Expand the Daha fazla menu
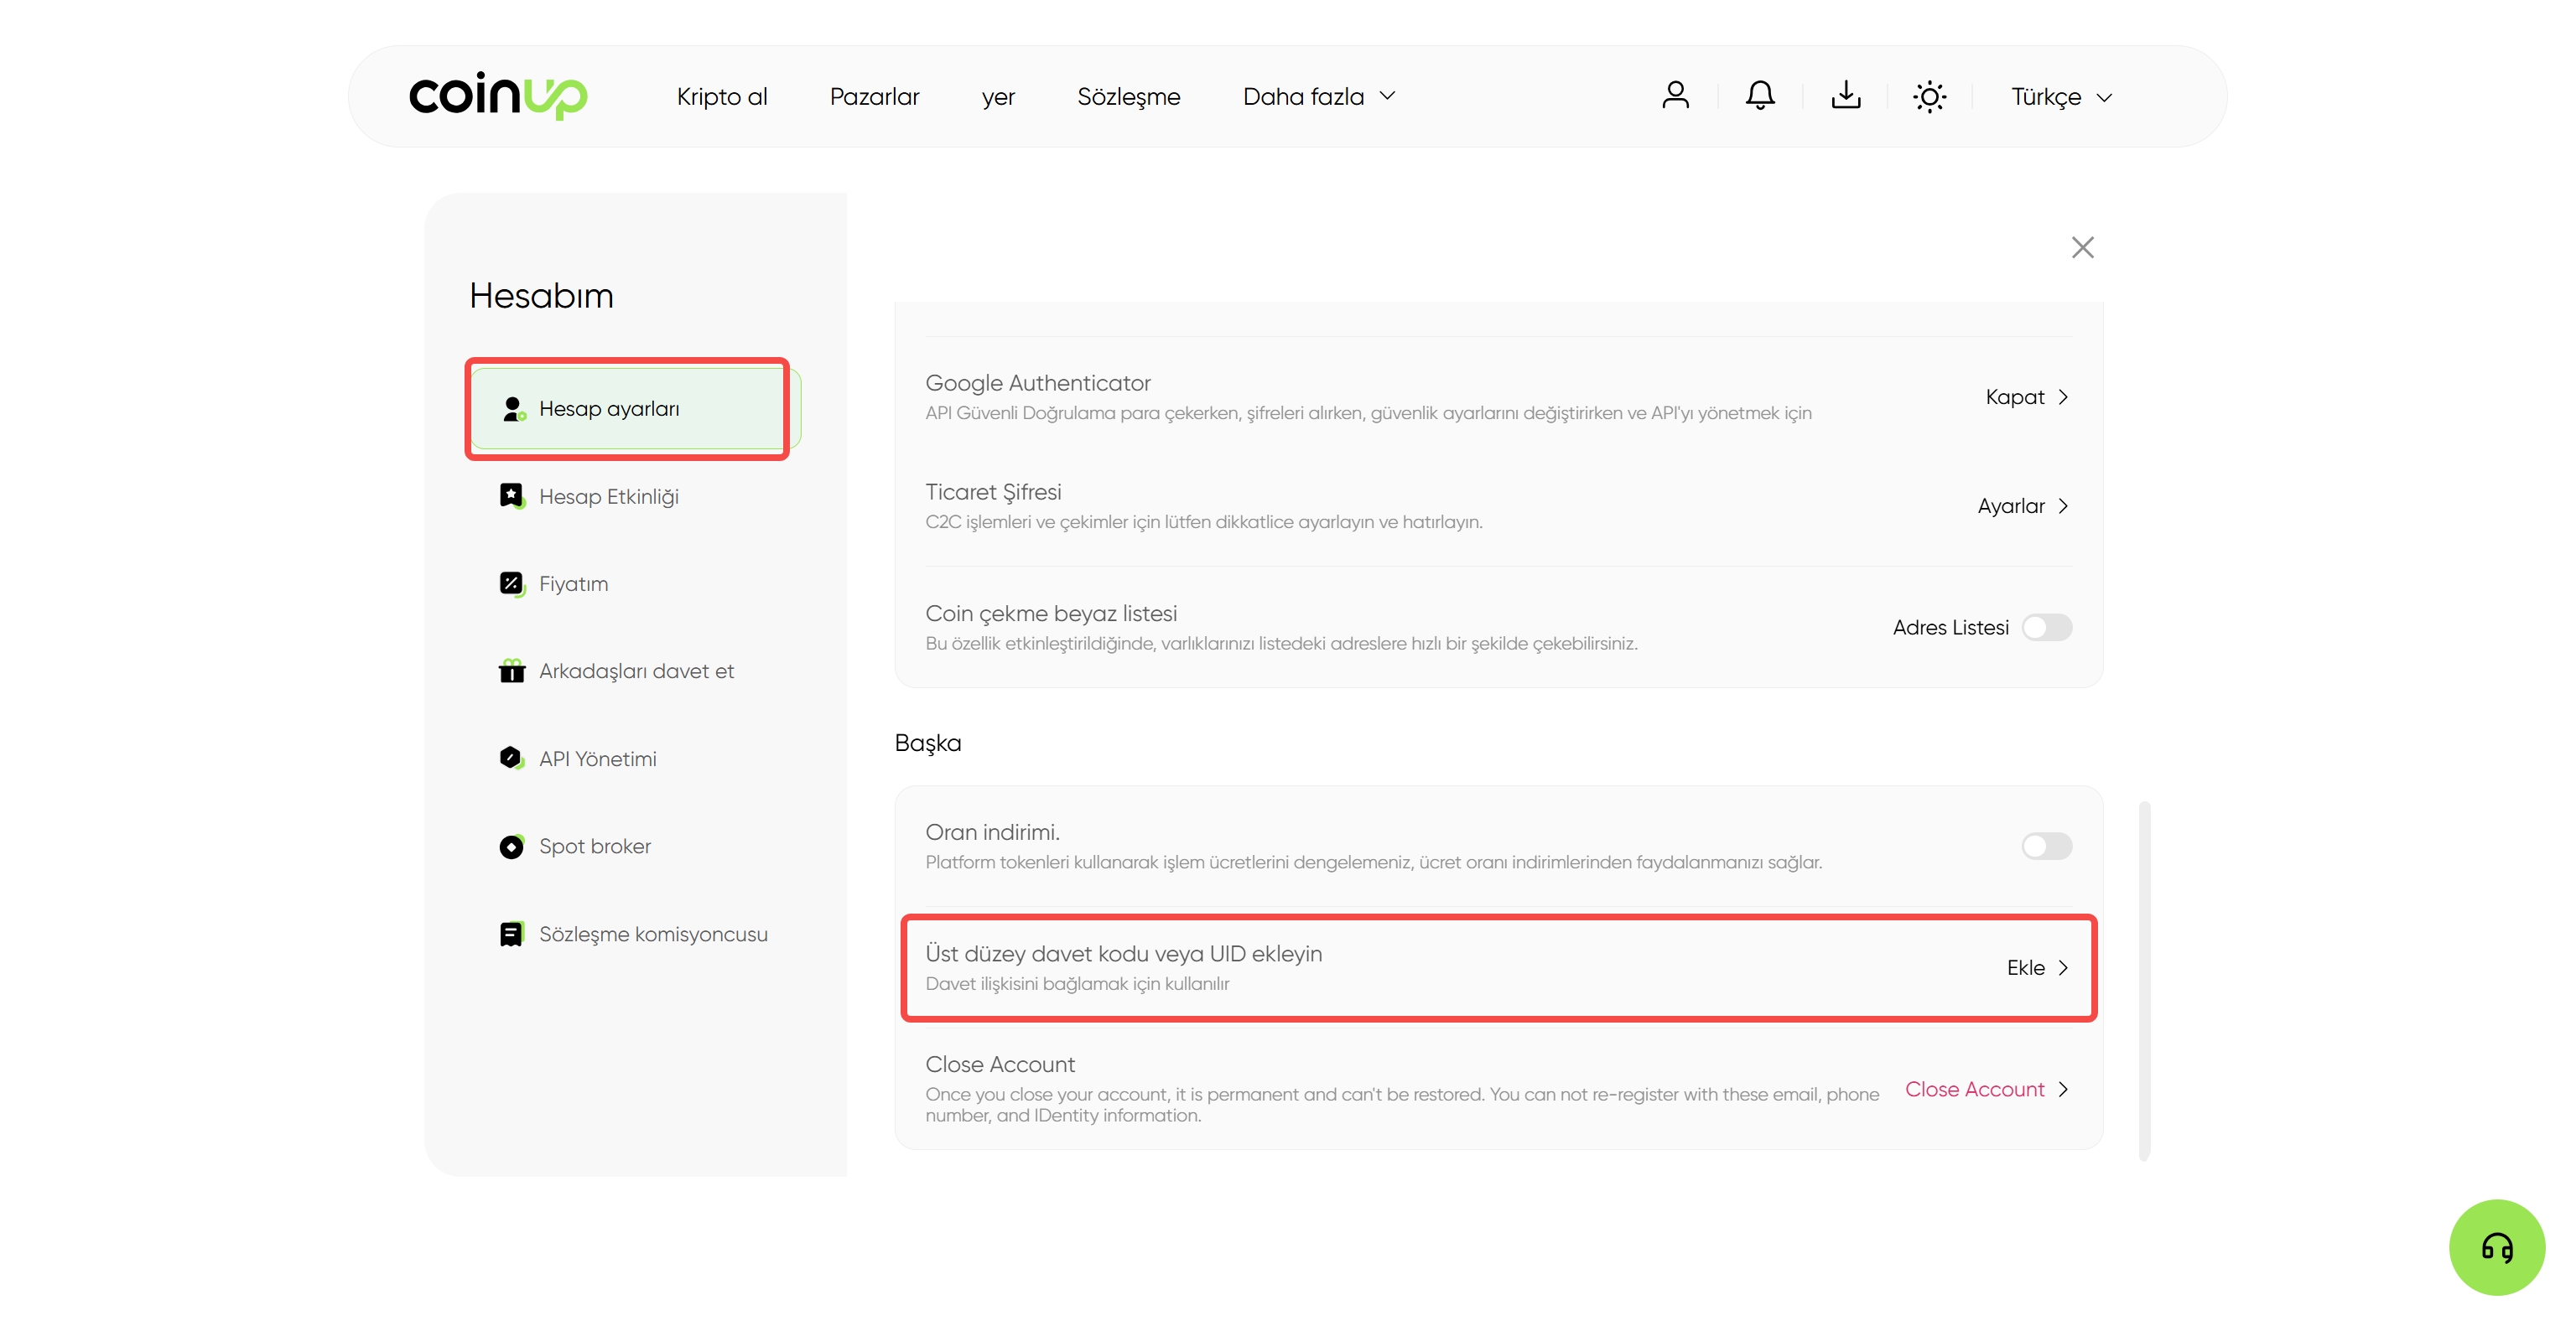2576x1326 pixels. click(1319, 96)
